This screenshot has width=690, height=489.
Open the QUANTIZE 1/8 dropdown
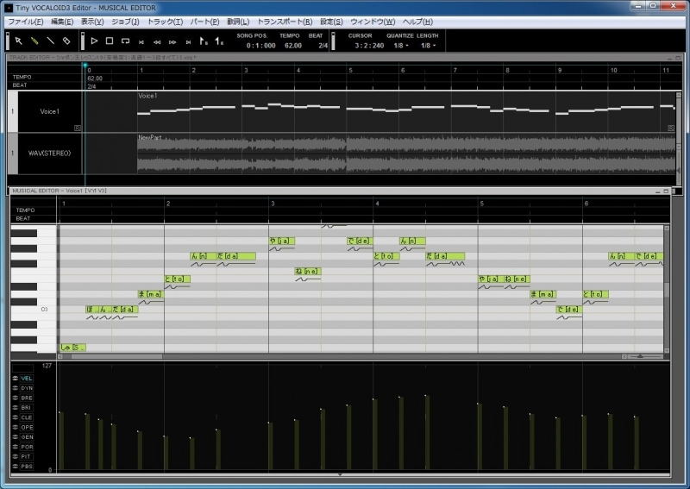pyautogui.click(x=401, y=46)
